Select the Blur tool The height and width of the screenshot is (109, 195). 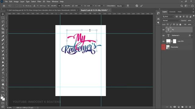point(3,62)
